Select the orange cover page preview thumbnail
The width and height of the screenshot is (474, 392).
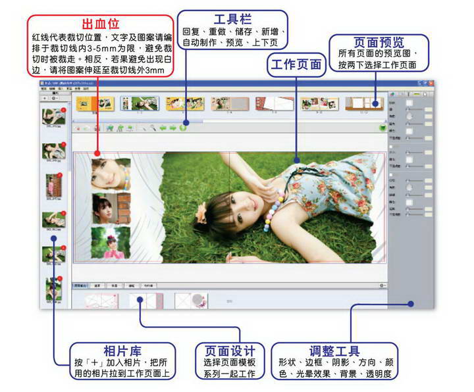95,104
